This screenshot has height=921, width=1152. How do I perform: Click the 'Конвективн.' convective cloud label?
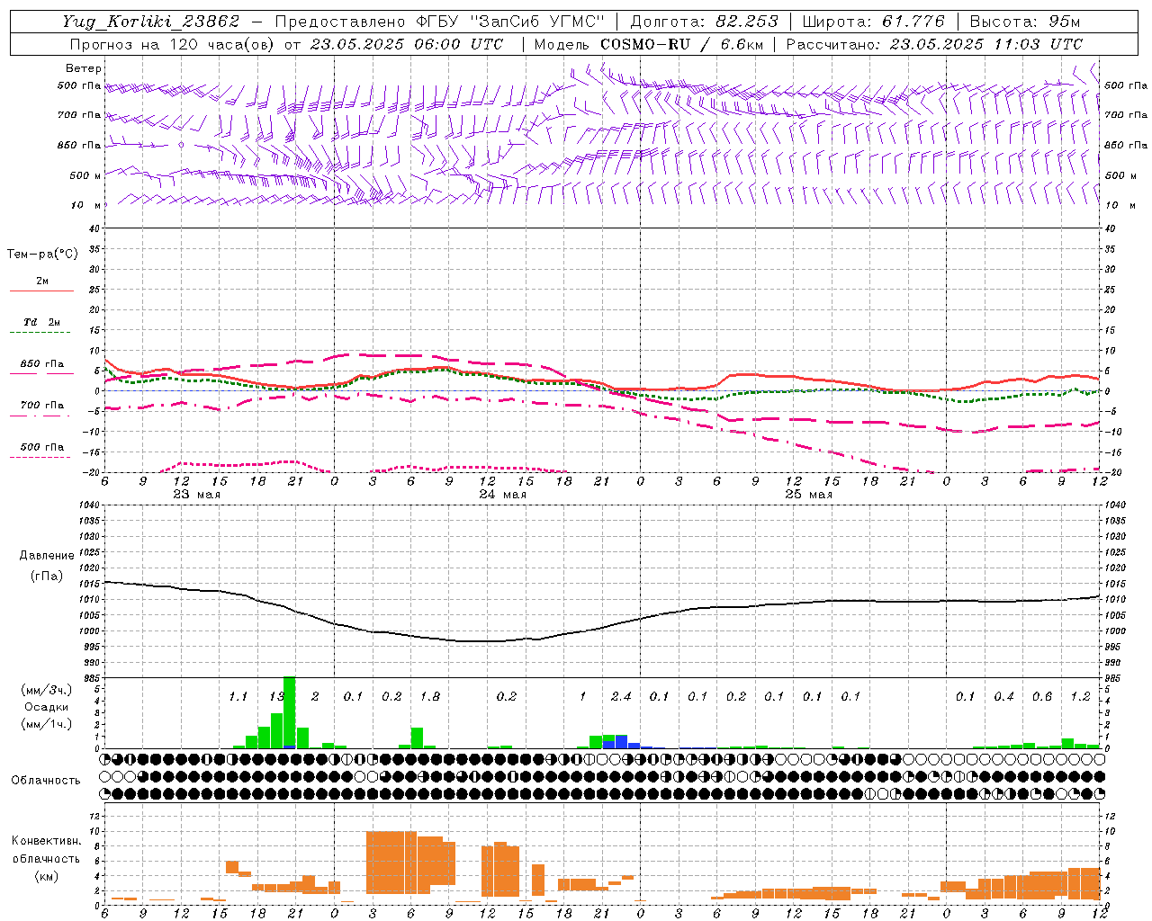tap(46, 841)
